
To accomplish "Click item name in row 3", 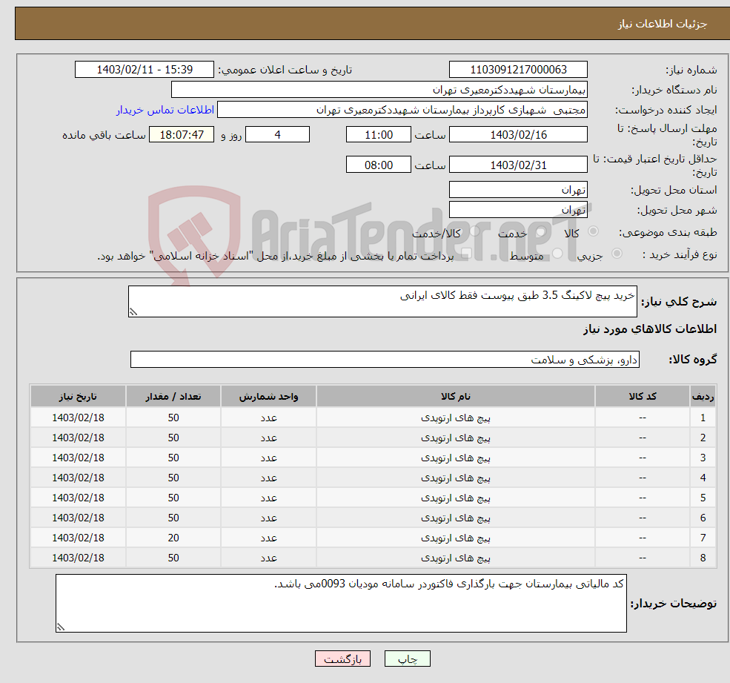I will 456,458.
